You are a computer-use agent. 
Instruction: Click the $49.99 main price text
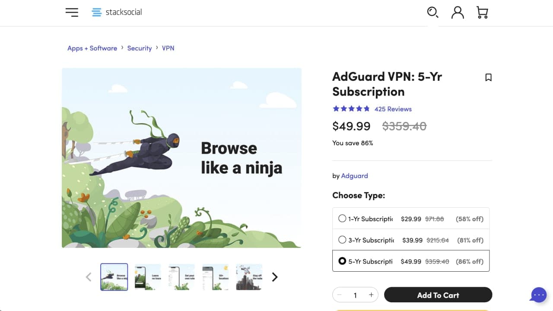[x=351, y=126]
